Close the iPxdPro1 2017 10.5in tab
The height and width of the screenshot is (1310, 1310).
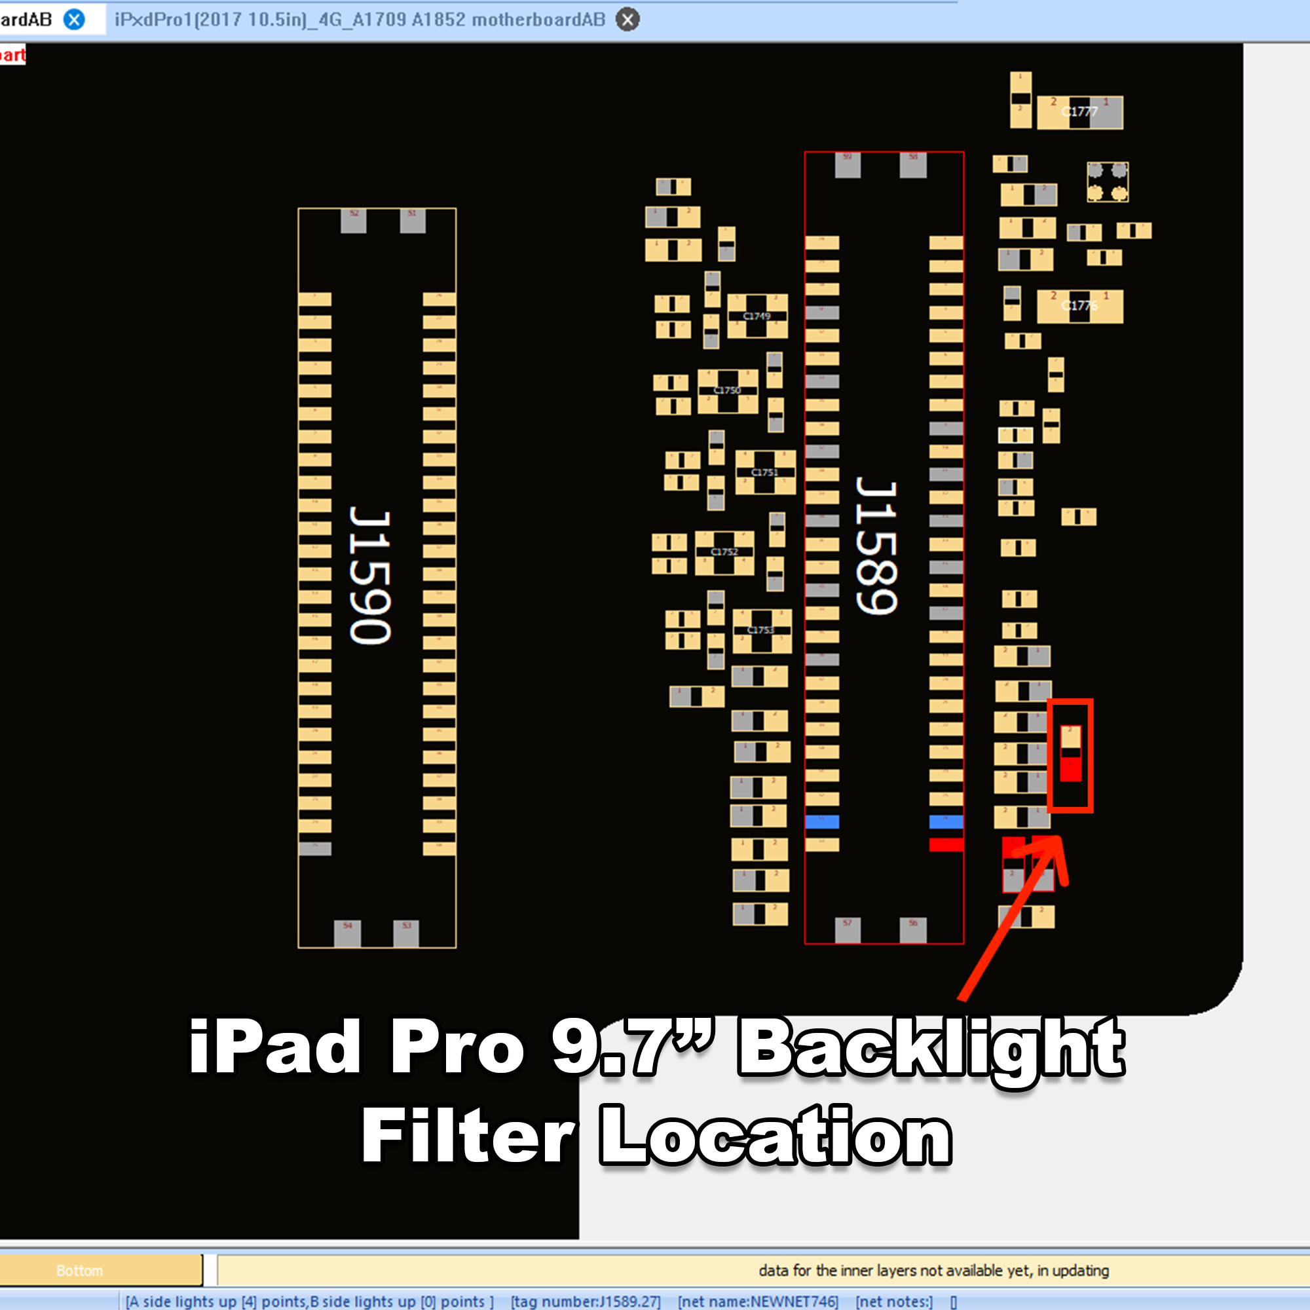coord(627,20)
